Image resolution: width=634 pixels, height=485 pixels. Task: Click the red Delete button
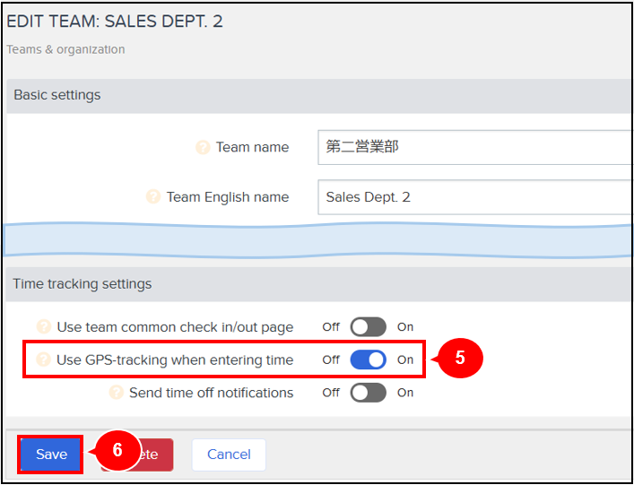137,455
